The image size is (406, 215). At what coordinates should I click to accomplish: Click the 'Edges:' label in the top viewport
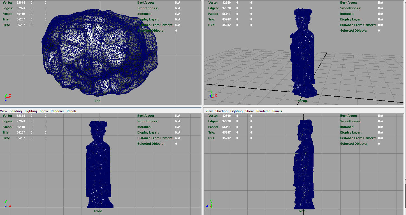pyautogui.click(x=8, y=8)
